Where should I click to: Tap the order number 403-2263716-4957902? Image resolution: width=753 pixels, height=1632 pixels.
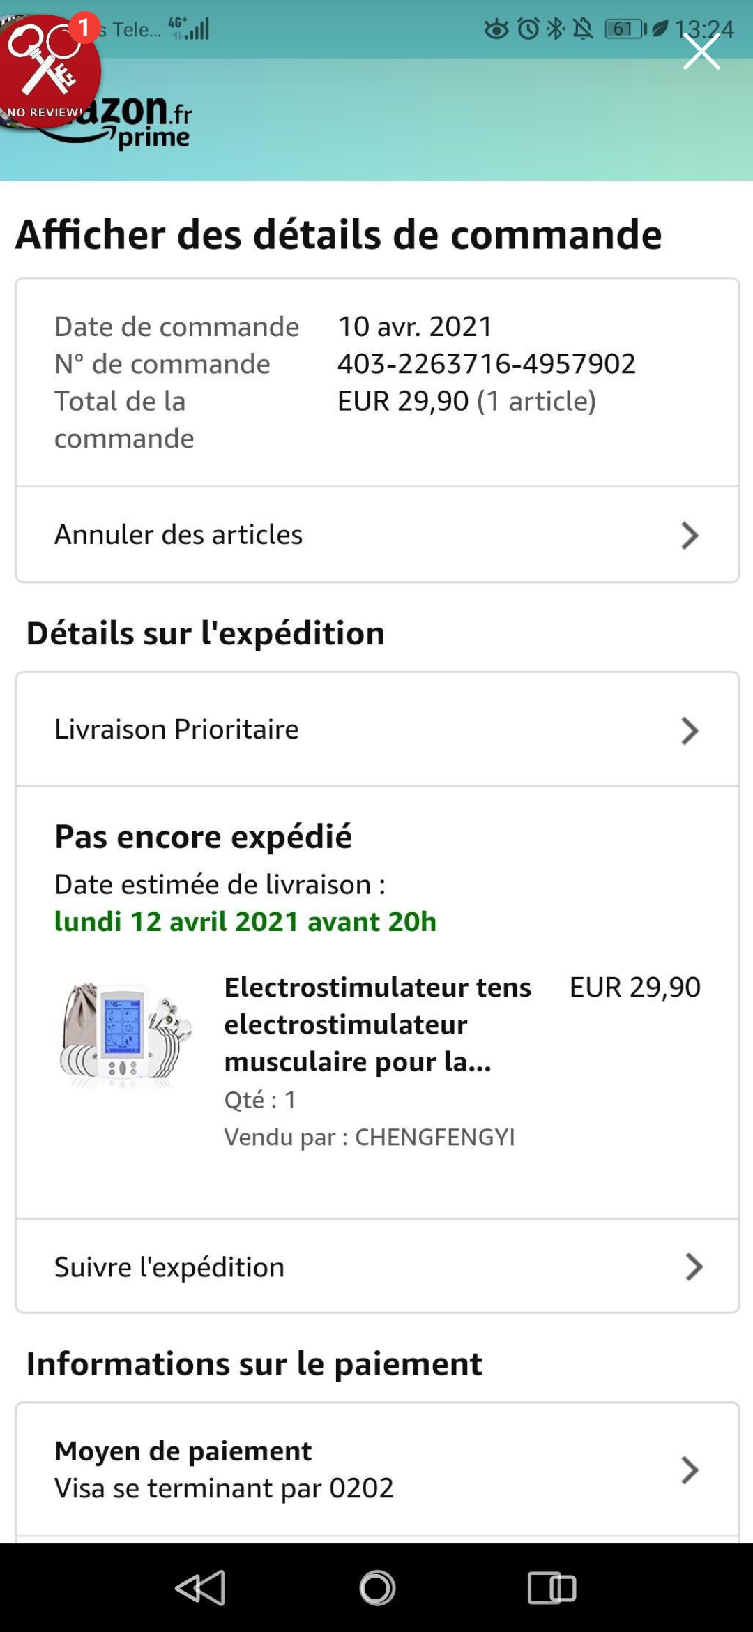[x=486, y=363]
